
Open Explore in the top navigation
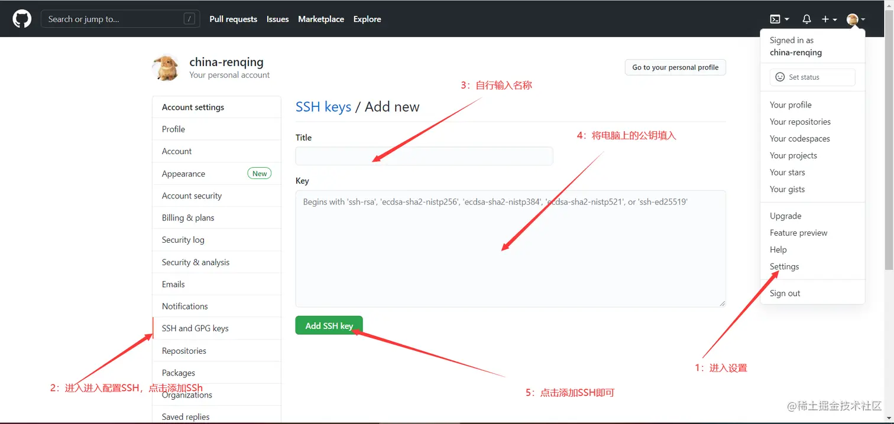[367, 19]
